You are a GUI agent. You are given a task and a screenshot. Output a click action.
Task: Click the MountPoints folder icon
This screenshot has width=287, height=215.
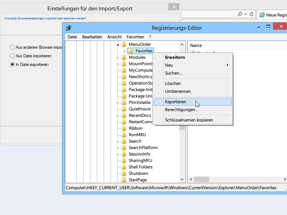click(124, 64)
